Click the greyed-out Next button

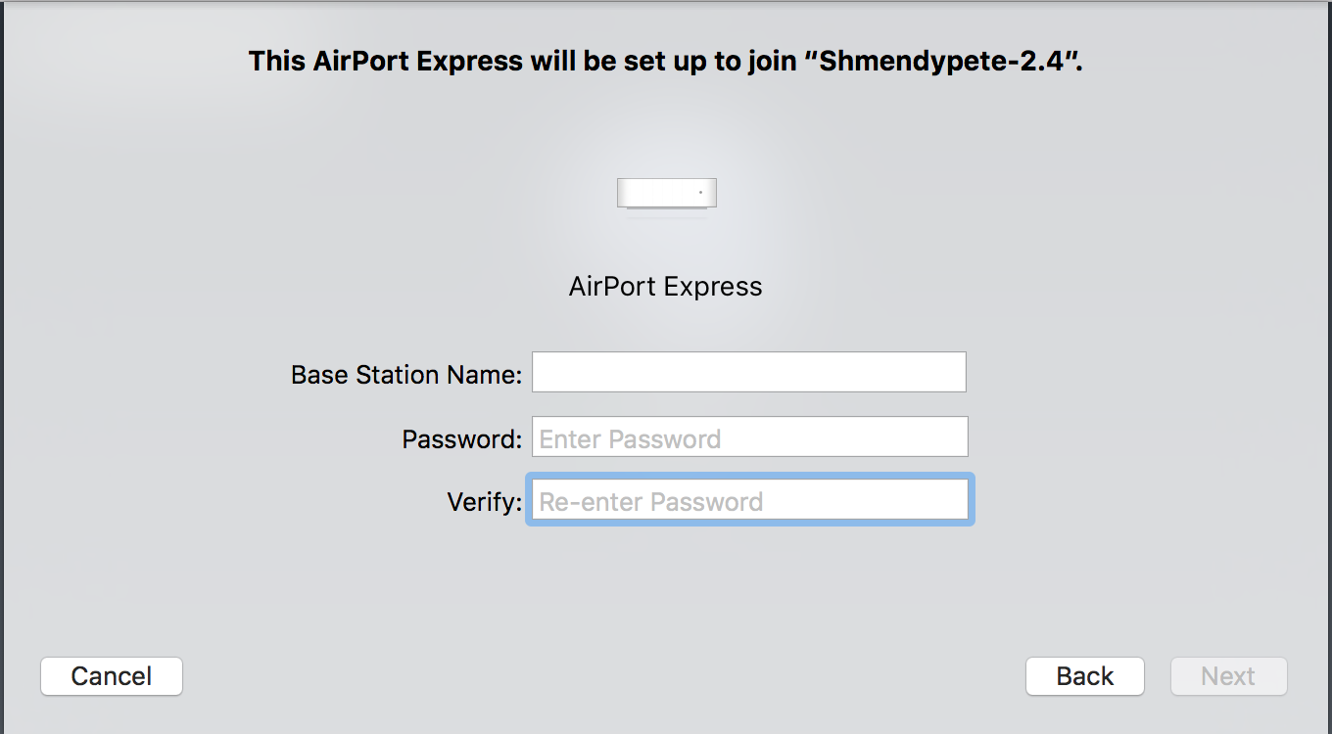coord(1228,676)
